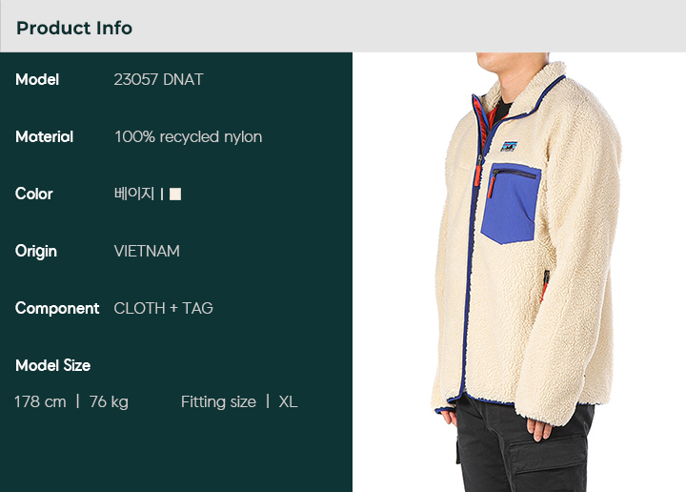Screen dimensions: 686x492
Task: Click the Model Size heading
Action: [53, 365]
